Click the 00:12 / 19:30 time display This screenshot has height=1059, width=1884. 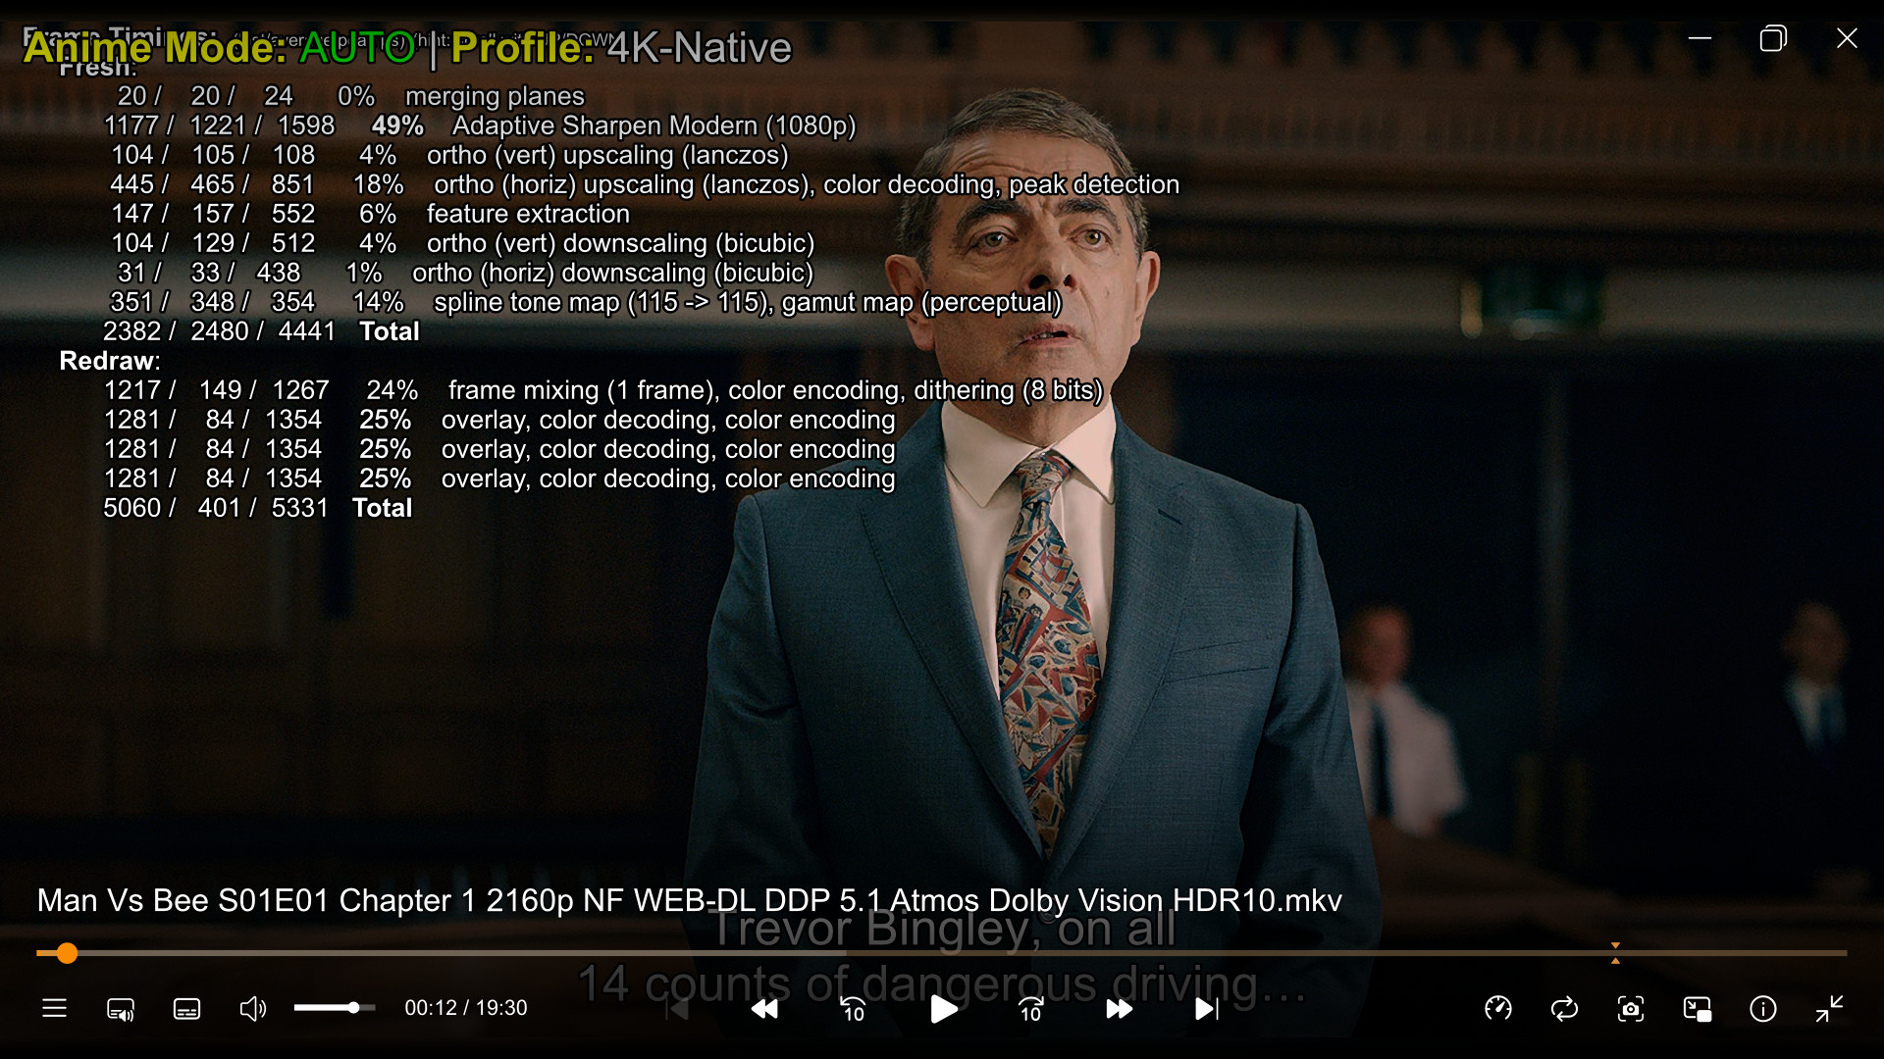[466, 1008]
